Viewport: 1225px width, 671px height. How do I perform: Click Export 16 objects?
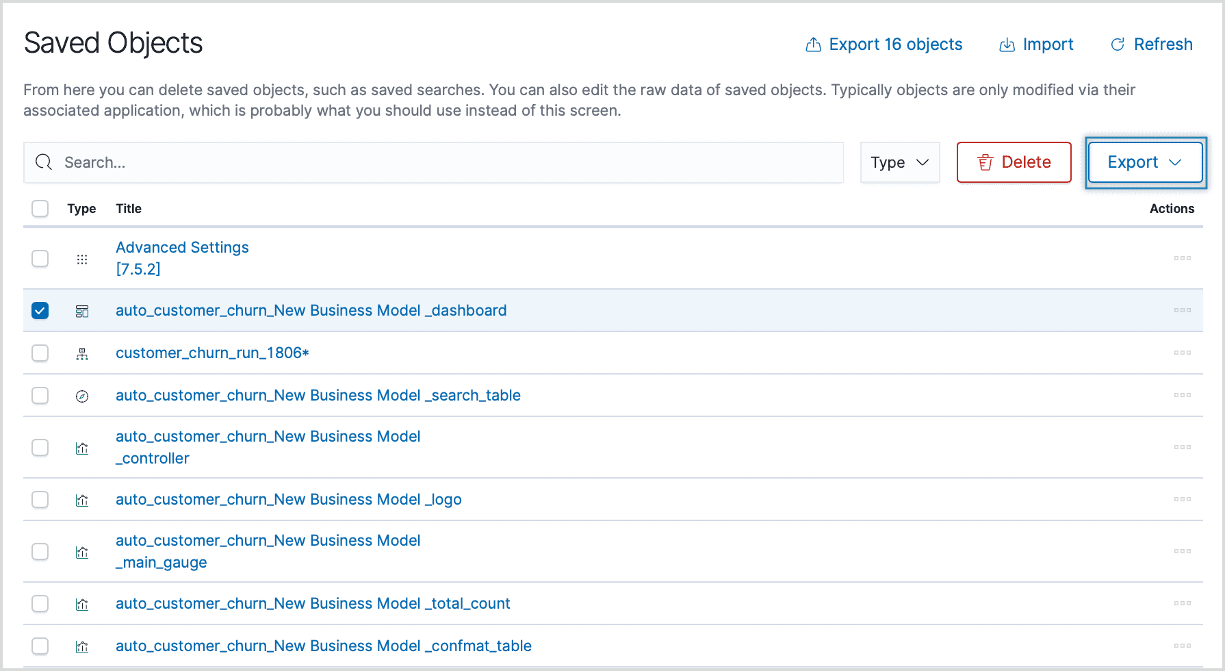[x=884, y=45]
